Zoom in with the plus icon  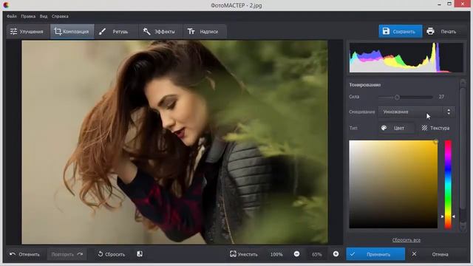click(x=336, y=254)
